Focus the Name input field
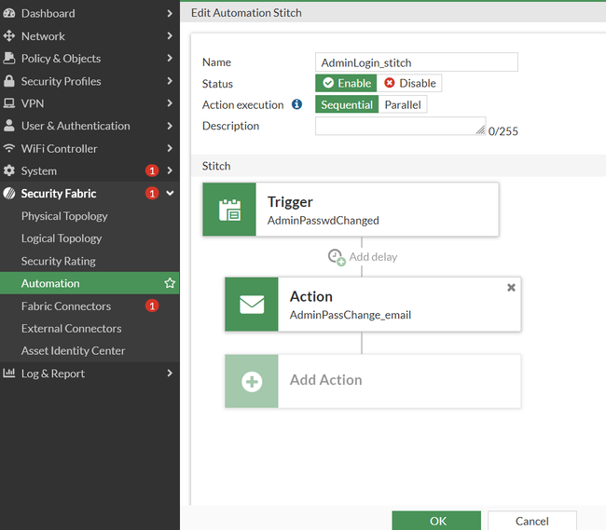The height and width of the screenshot is (530, 606). (416, 62)
